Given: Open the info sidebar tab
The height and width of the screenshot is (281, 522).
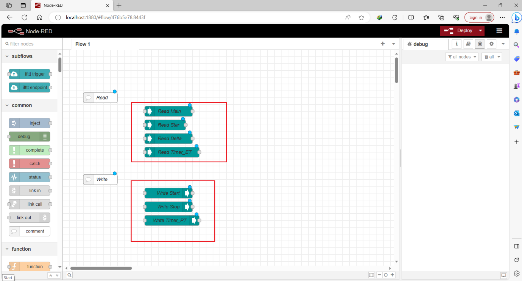Looking at the screenshot, I should click(456, 44).
